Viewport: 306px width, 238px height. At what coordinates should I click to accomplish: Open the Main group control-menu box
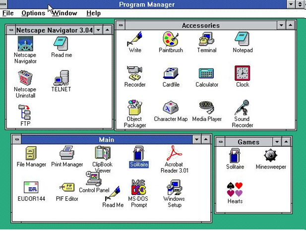[16, 140]
